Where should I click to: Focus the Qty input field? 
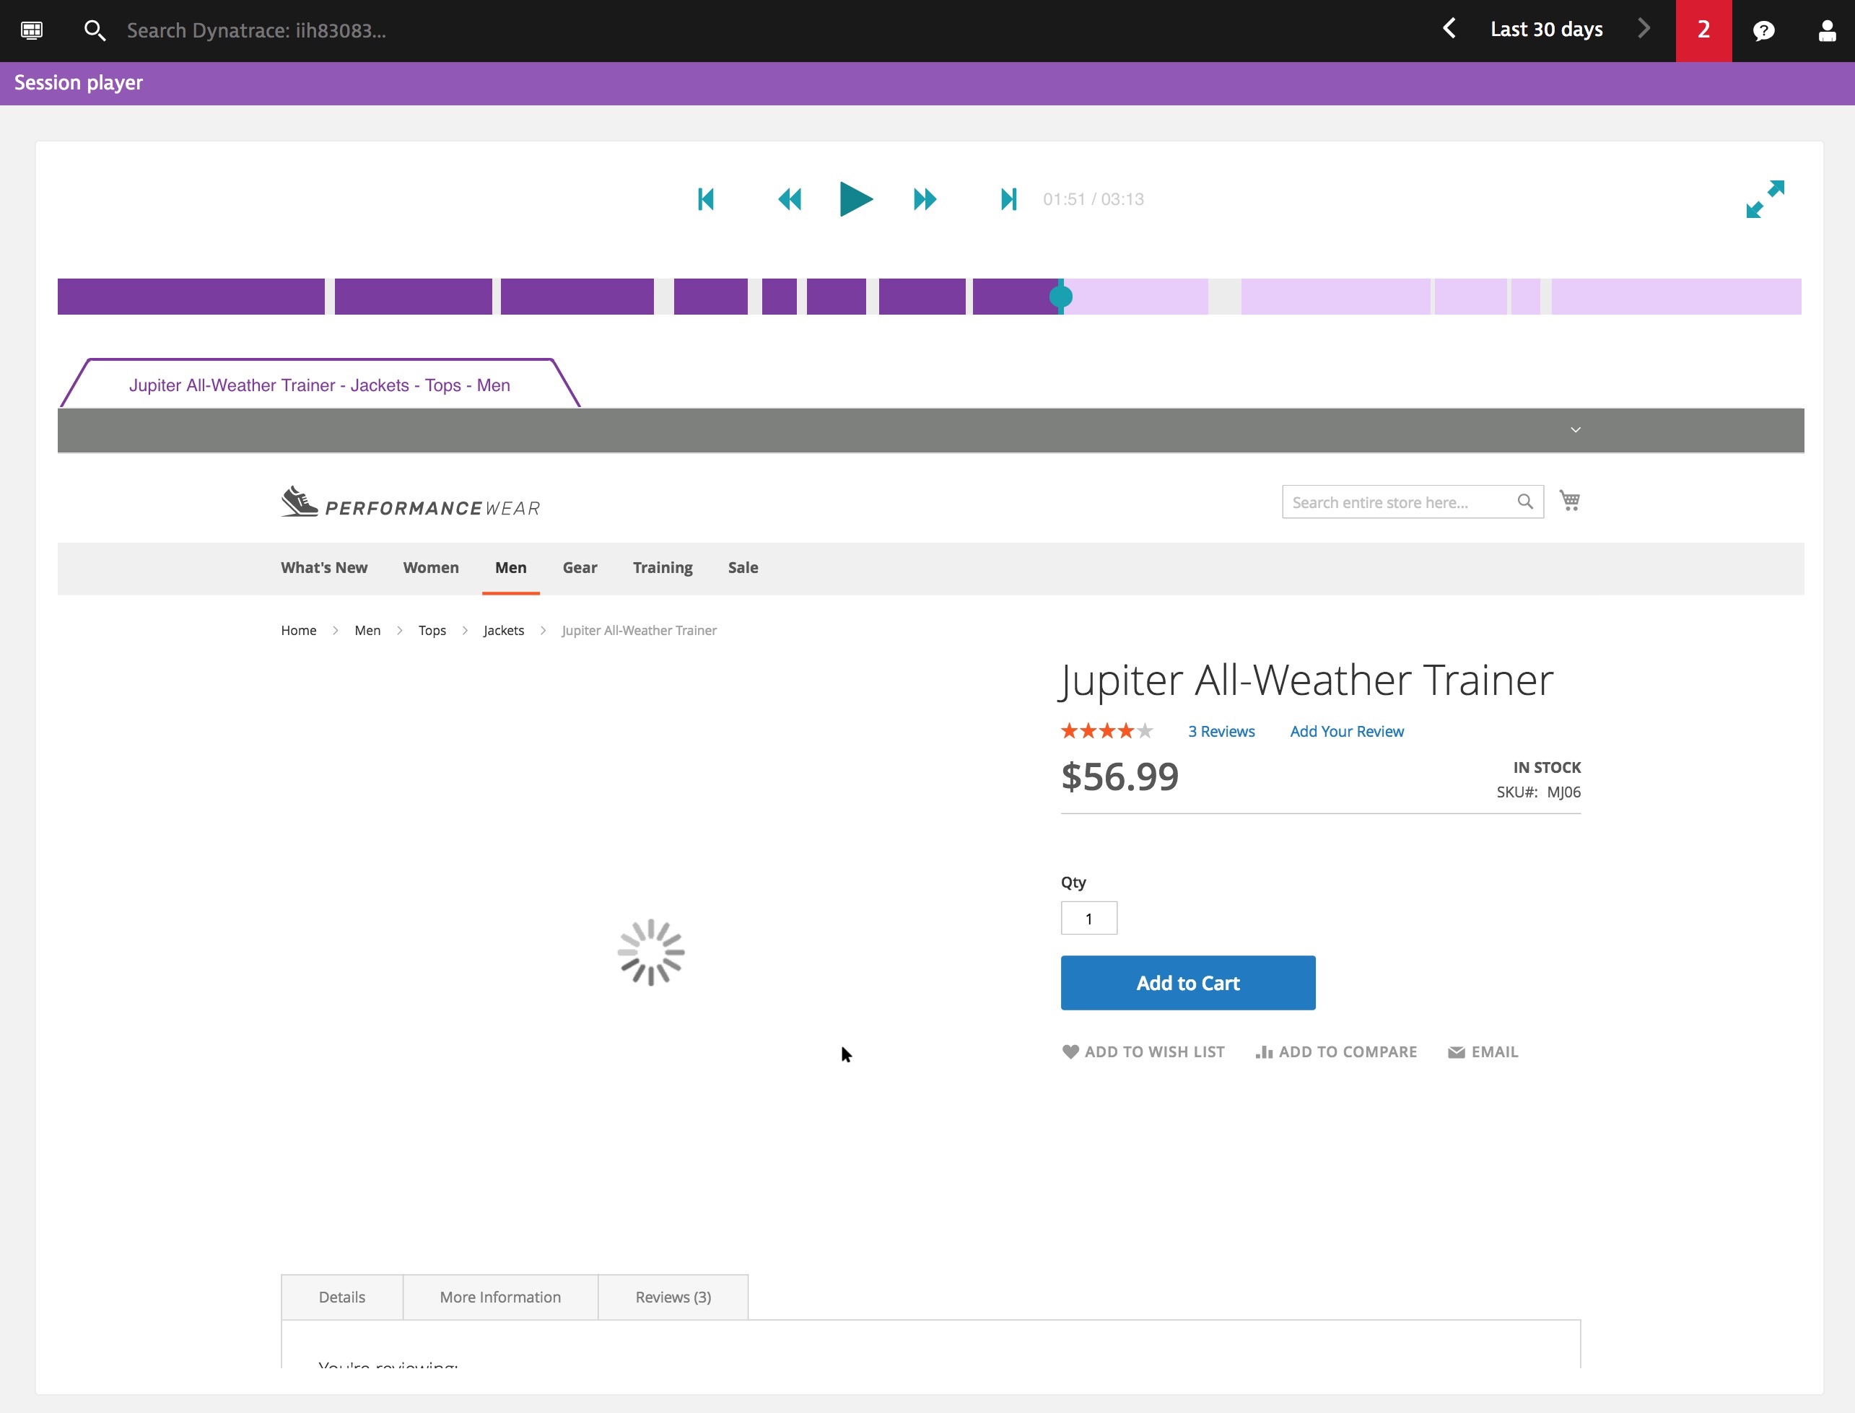(1089, 919)
